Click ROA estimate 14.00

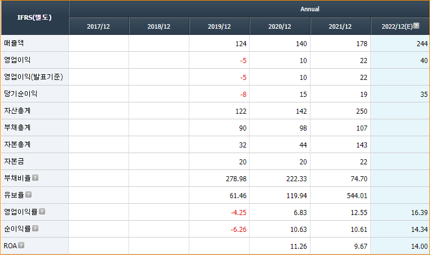coord(419,247)
